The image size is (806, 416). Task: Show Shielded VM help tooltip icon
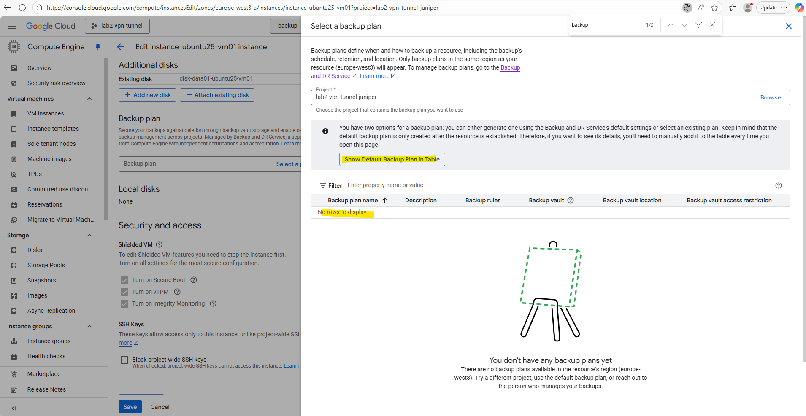point(159,244)
